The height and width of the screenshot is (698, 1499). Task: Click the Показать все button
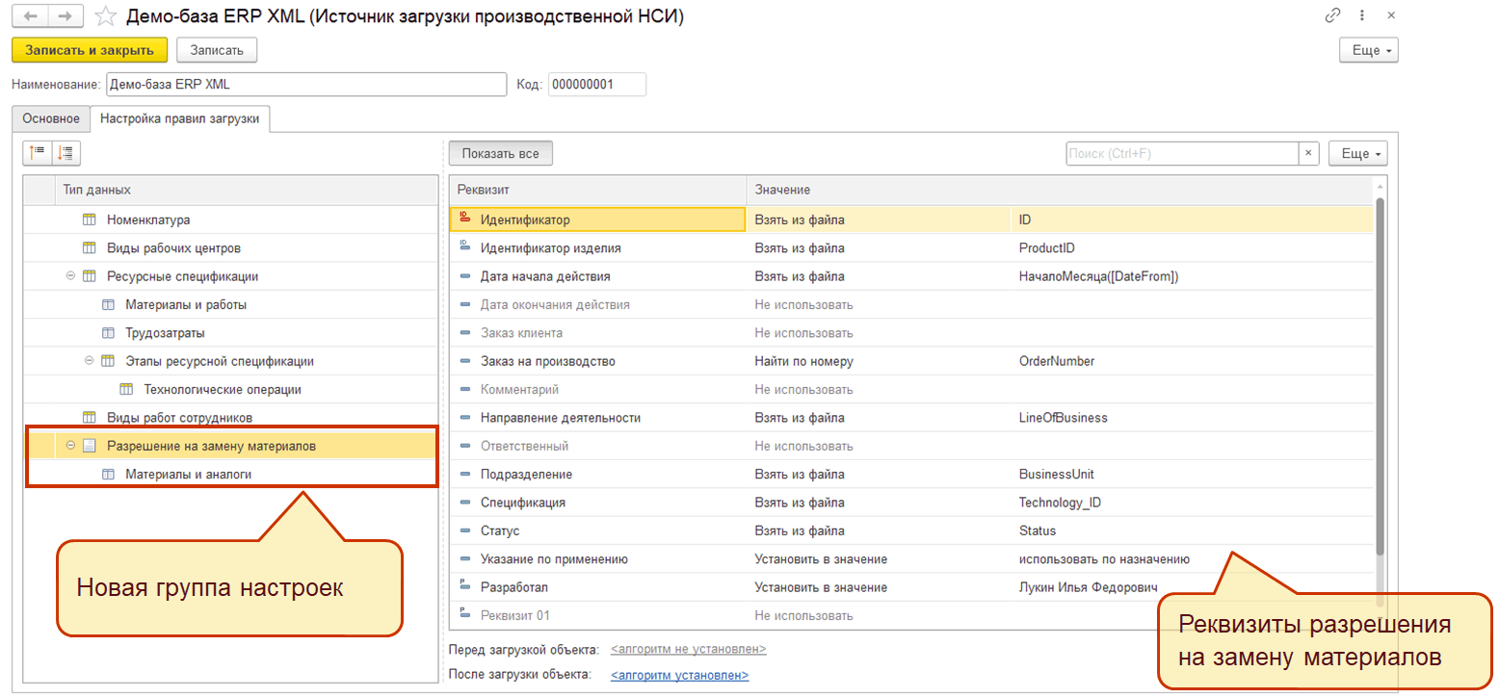500,153
